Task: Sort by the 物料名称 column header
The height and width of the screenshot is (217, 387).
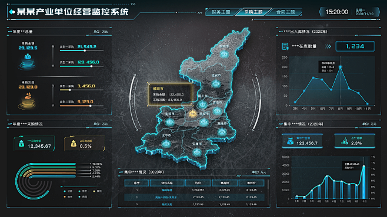Action: (x=167, y=183)
